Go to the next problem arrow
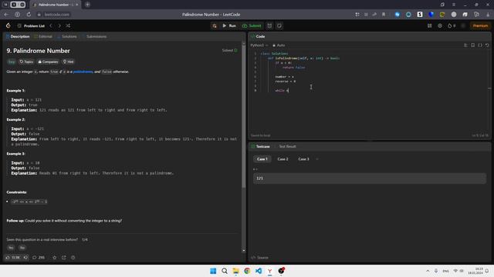494x277 pixels. coord(59,25)
